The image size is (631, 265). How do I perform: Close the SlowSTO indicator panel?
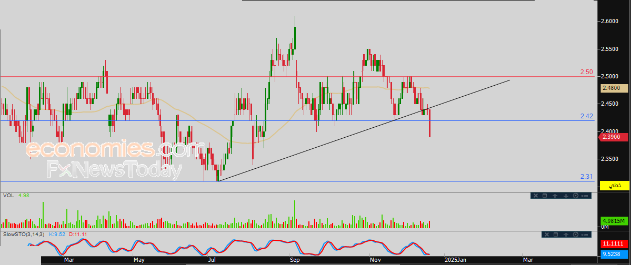(547, 235)
